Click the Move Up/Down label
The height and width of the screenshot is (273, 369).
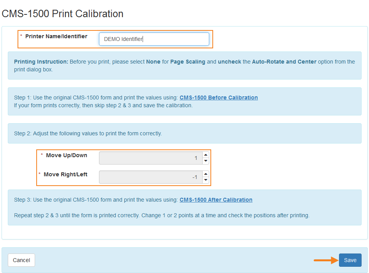pyautogui.click(x=67, y=155)
